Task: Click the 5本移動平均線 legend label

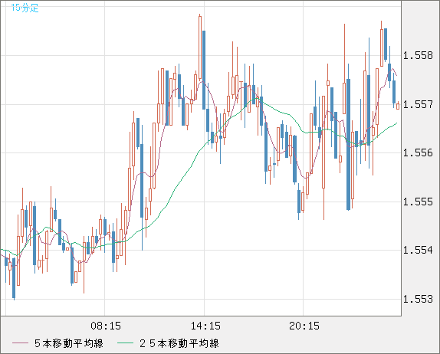Action: [x=69, y=343]
